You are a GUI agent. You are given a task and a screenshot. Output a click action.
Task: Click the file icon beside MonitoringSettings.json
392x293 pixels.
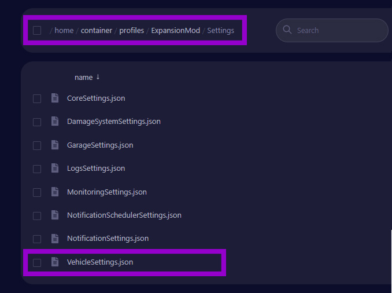pyautogui.click(x=55, y=192)
